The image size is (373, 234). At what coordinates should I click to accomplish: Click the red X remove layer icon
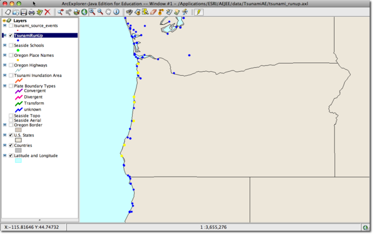(x=48, y=12)
